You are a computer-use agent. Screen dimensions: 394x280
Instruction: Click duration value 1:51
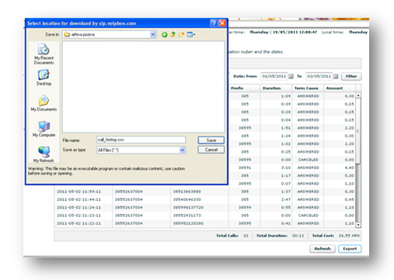(x=286, y=128)
